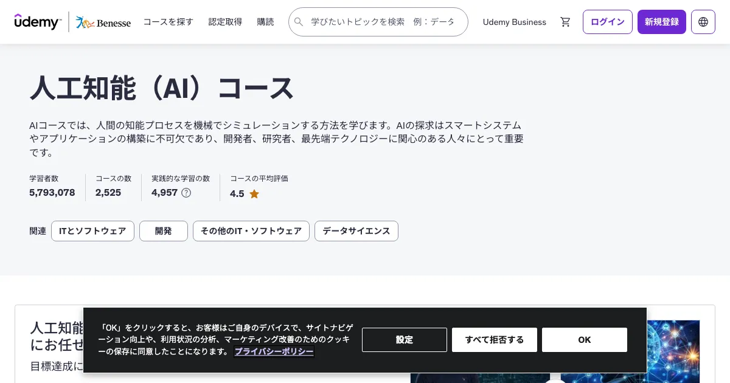This screenshot has height=383, width=730.
Task: Open cookie 設定 button
Action: click(x=405, y=340)
